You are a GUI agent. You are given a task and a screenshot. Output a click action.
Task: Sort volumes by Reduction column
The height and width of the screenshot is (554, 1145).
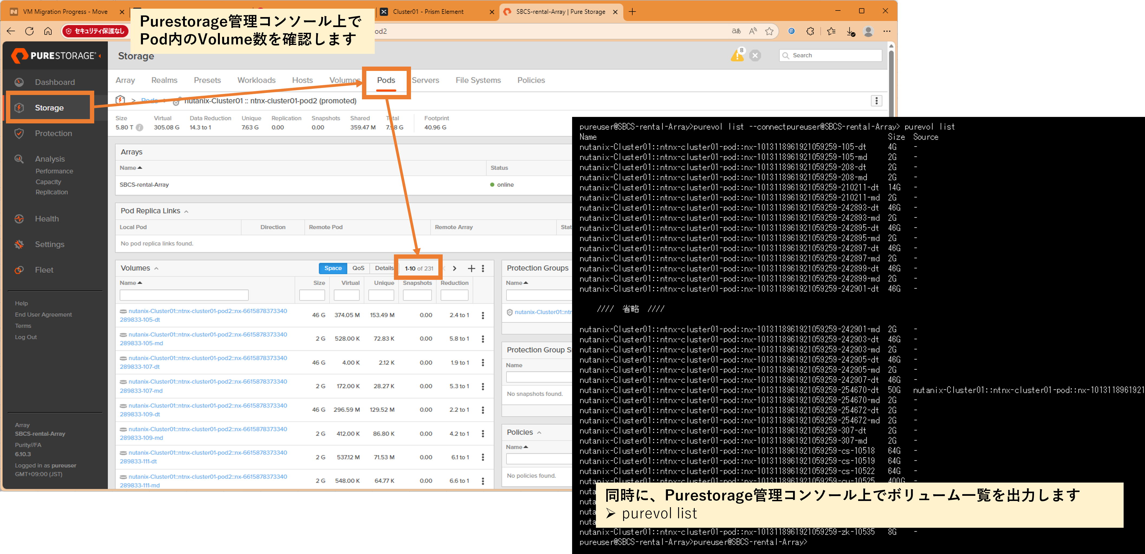(x=454, y=283)
